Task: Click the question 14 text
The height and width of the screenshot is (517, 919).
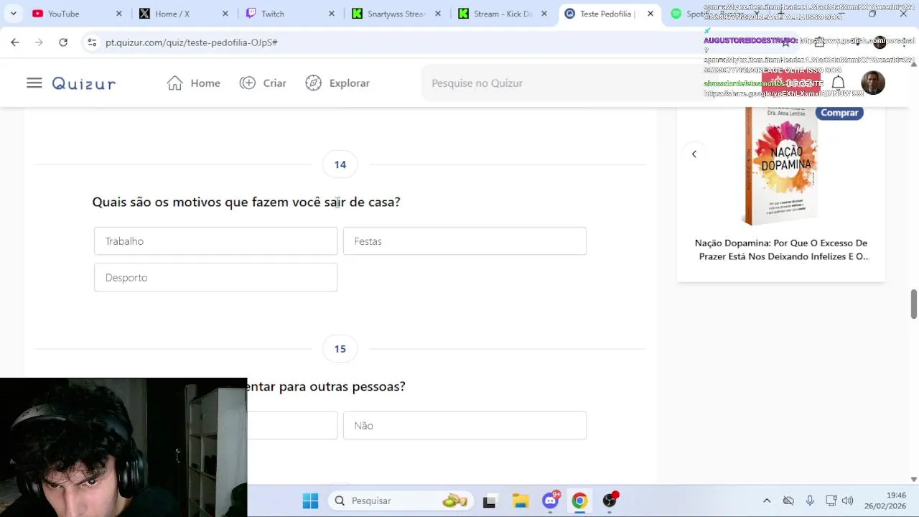Action: pos(246,202)
